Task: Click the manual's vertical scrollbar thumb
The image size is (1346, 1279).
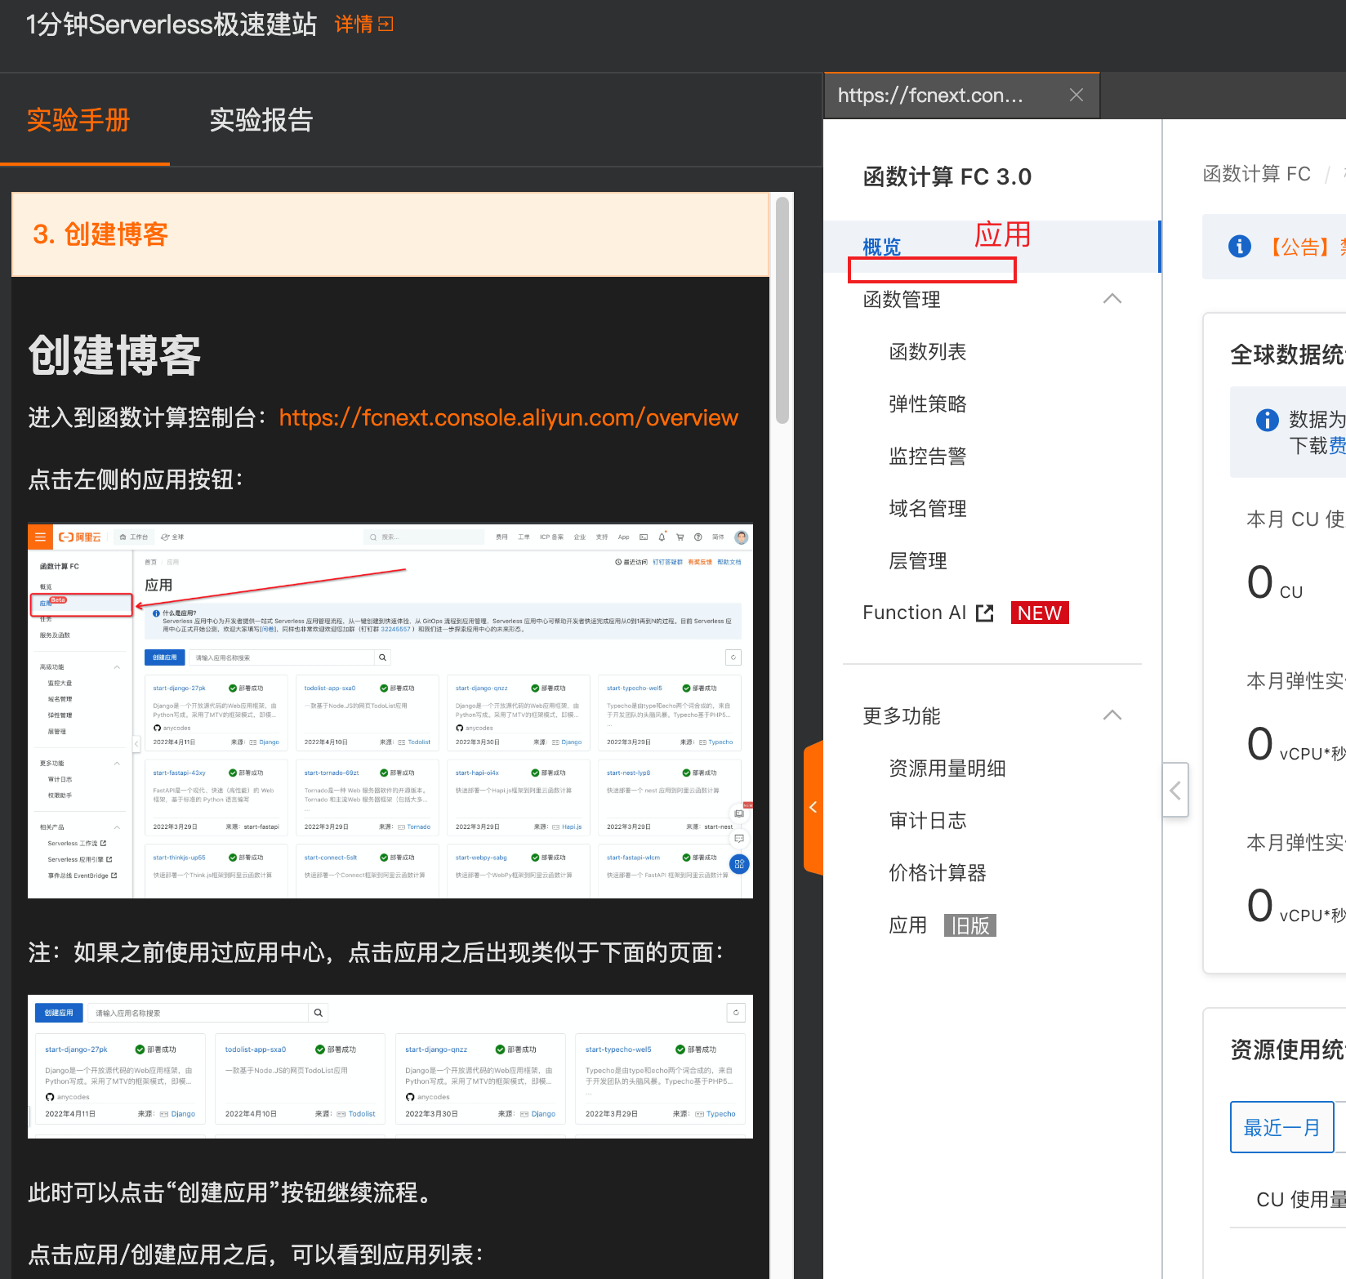Action: [x=782, y=310]
